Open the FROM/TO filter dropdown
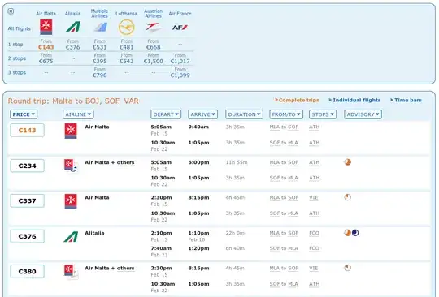 click(x=286, y=114)
